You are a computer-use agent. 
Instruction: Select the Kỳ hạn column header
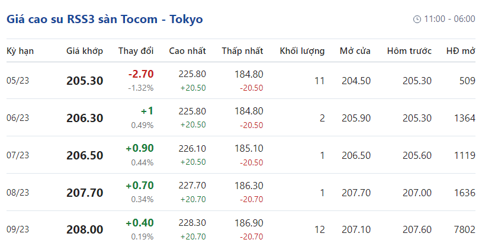(x=20, y=51)
